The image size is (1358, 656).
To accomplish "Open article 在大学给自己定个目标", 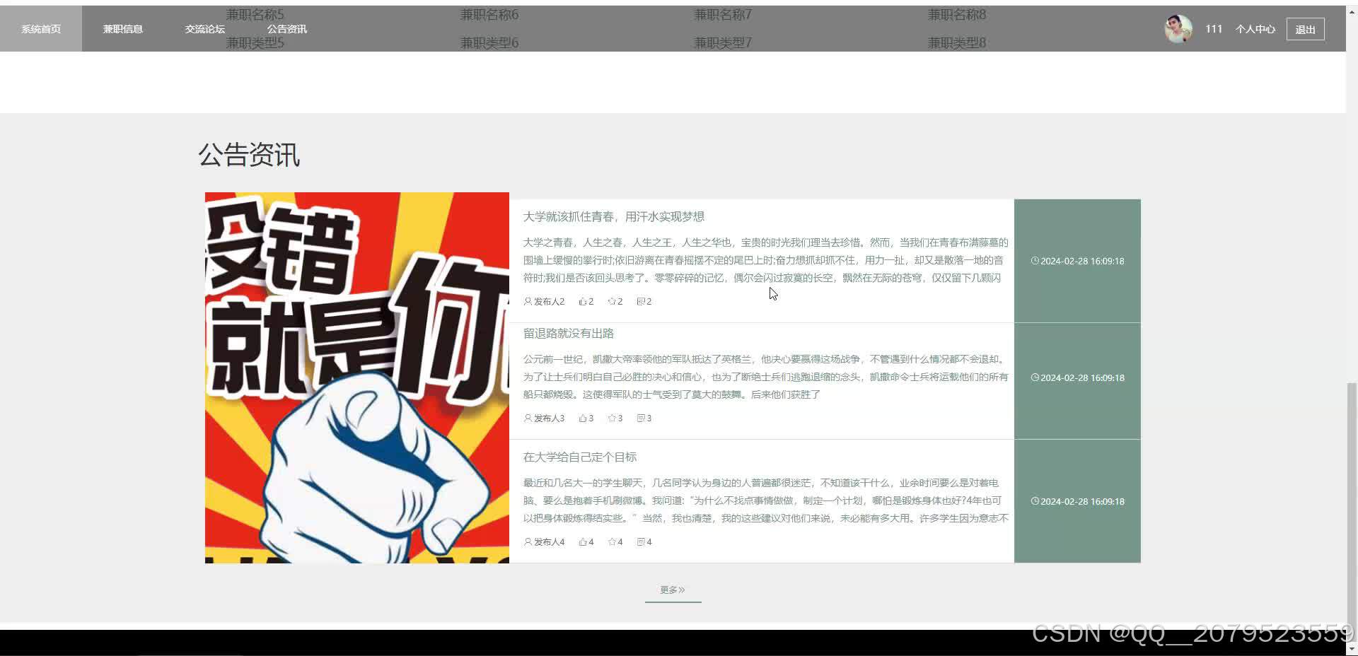I will [x=579, y=457].
